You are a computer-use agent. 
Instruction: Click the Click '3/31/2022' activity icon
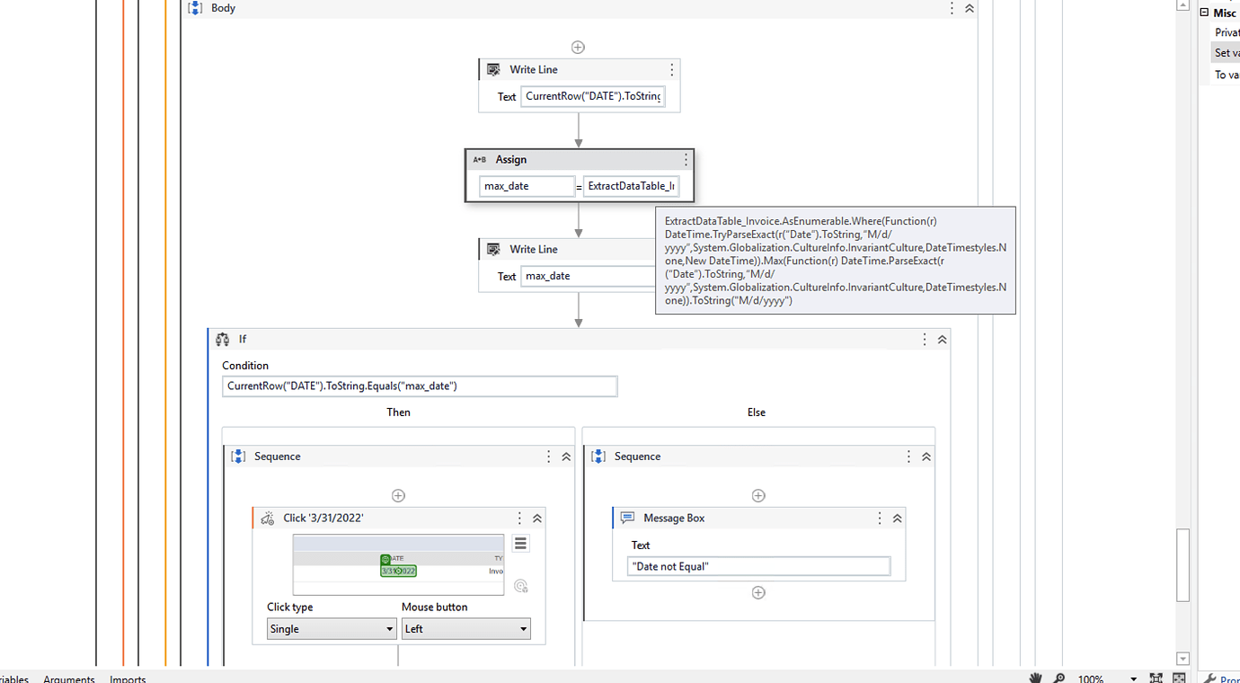[x=267, y=518]
